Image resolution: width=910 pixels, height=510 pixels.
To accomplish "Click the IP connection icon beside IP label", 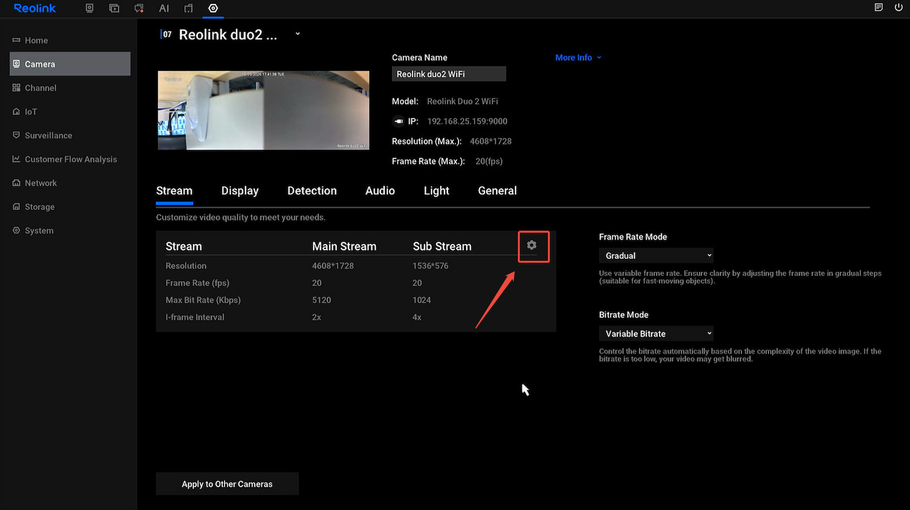I will coord(398,121).
